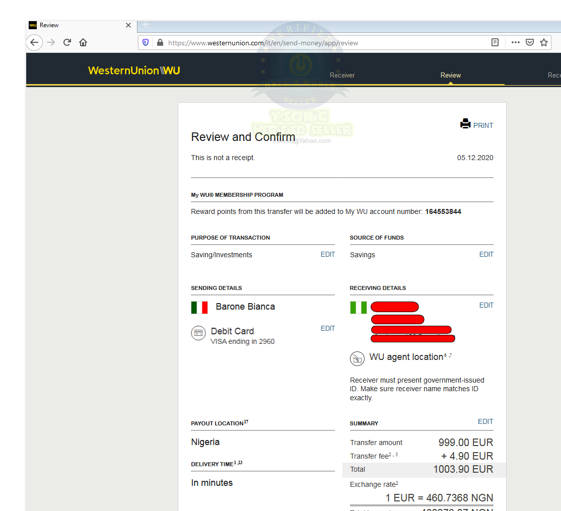Open a new tab with plus button
The height and width of the screenshot is (511, 561).
[146, 25]
